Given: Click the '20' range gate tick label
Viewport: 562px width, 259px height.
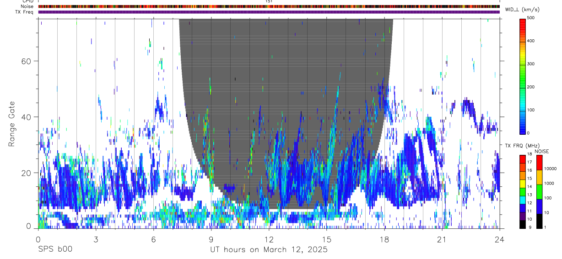Looking at the screenshot, I should [x=27, y=173].
